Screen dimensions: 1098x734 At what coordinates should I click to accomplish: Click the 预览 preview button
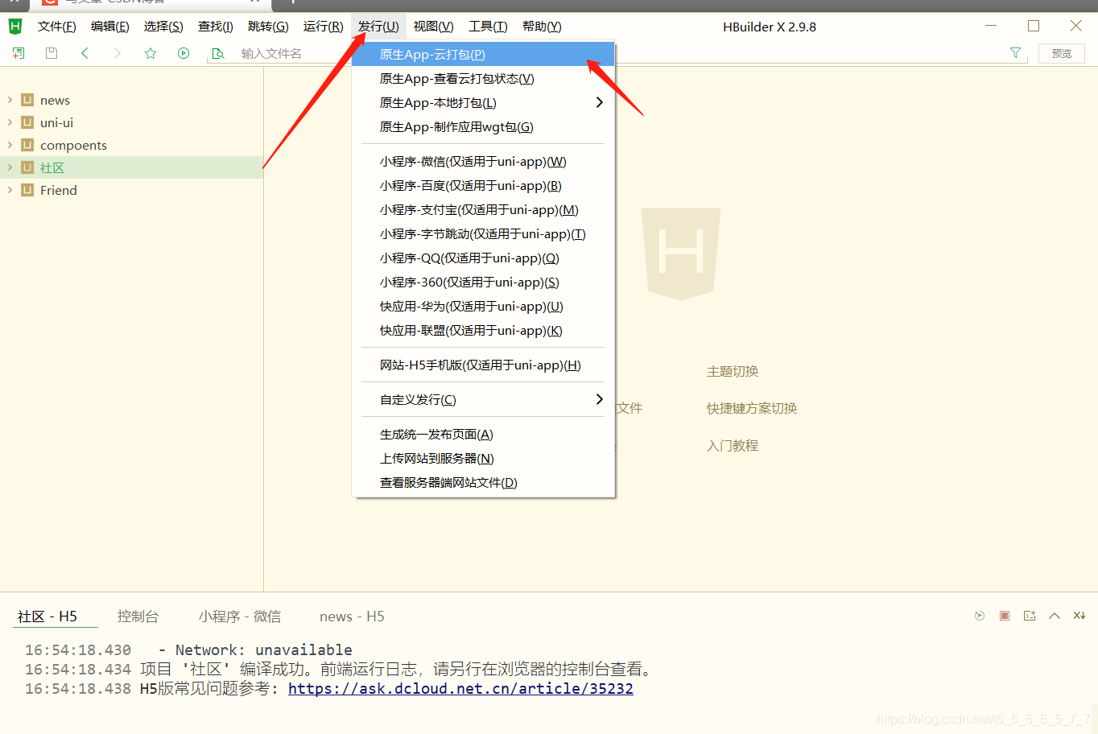pos(1062,53)
